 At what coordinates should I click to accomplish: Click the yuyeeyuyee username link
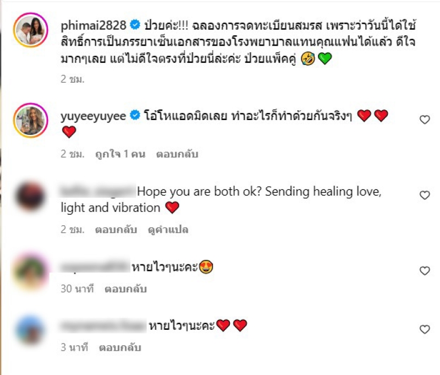(x=94, y=116)
